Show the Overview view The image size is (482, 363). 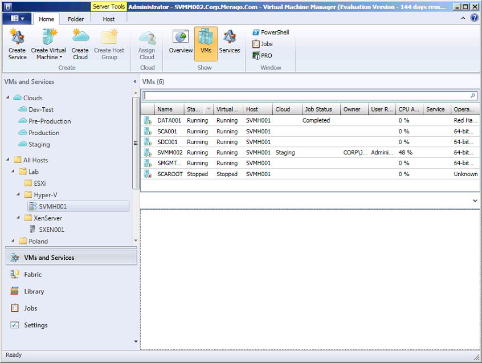[181, 41]
